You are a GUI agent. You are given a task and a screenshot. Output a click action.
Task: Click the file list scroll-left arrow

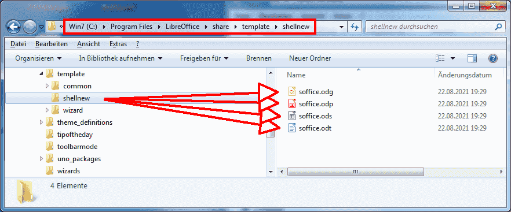(x=281, y=172)
